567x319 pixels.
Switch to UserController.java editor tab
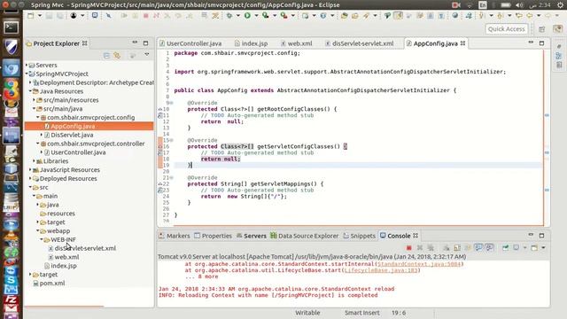click(191, 43)
